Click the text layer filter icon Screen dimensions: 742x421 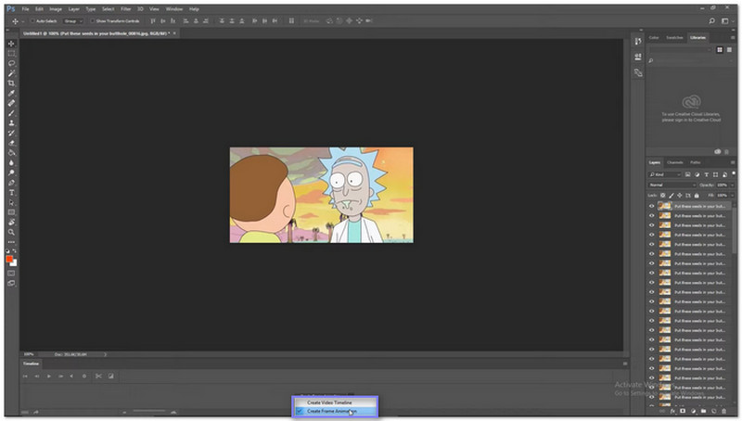coord(706,174)
